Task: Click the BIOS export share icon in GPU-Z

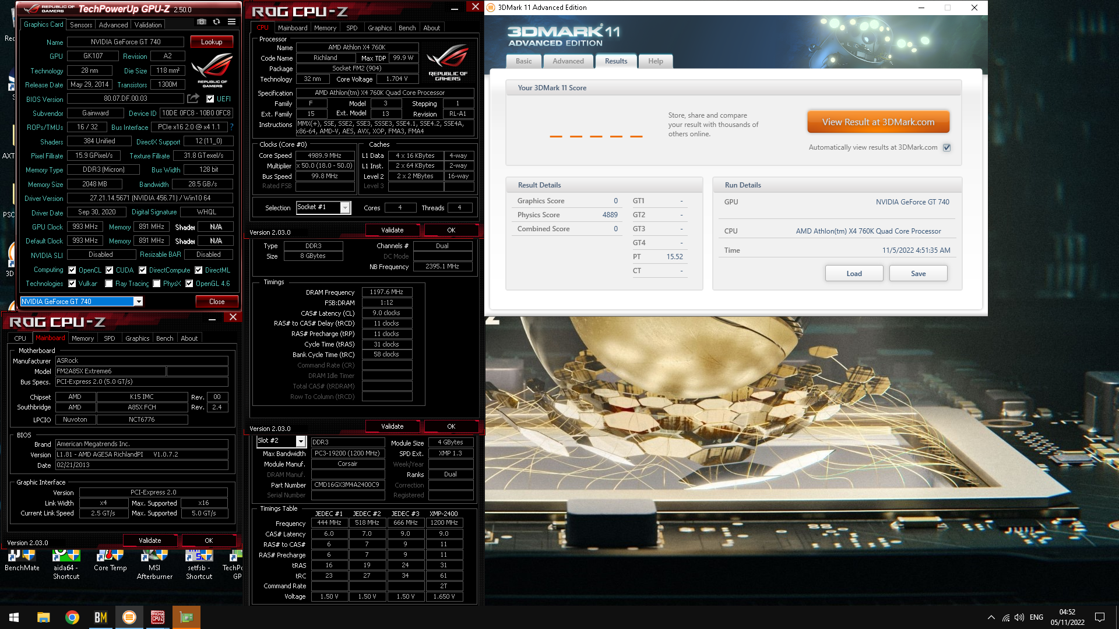Action: click(193, 98)
